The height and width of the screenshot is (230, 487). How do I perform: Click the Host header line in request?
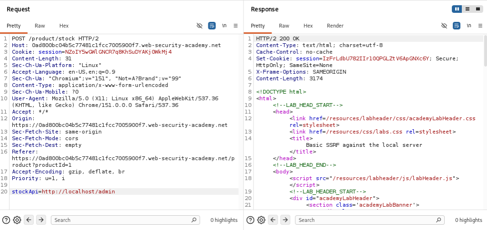[117, 45]
